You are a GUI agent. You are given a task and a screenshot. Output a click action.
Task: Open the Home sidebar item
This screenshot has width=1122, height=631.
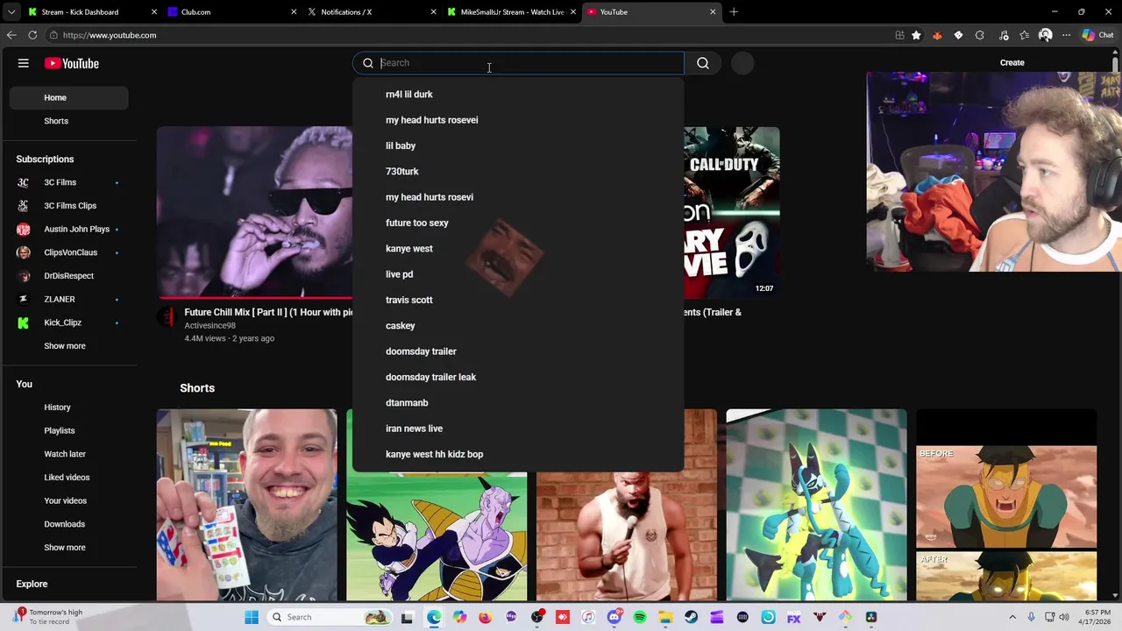(x=69, y=97)
